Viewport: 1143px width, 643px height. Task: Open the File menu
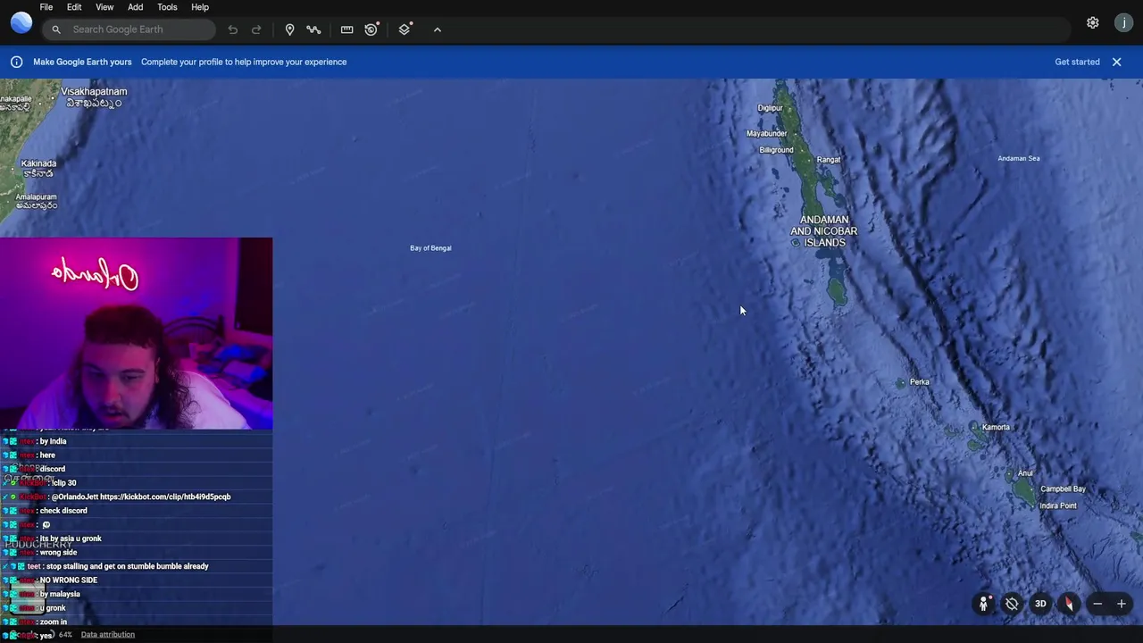tap(46, 7)
